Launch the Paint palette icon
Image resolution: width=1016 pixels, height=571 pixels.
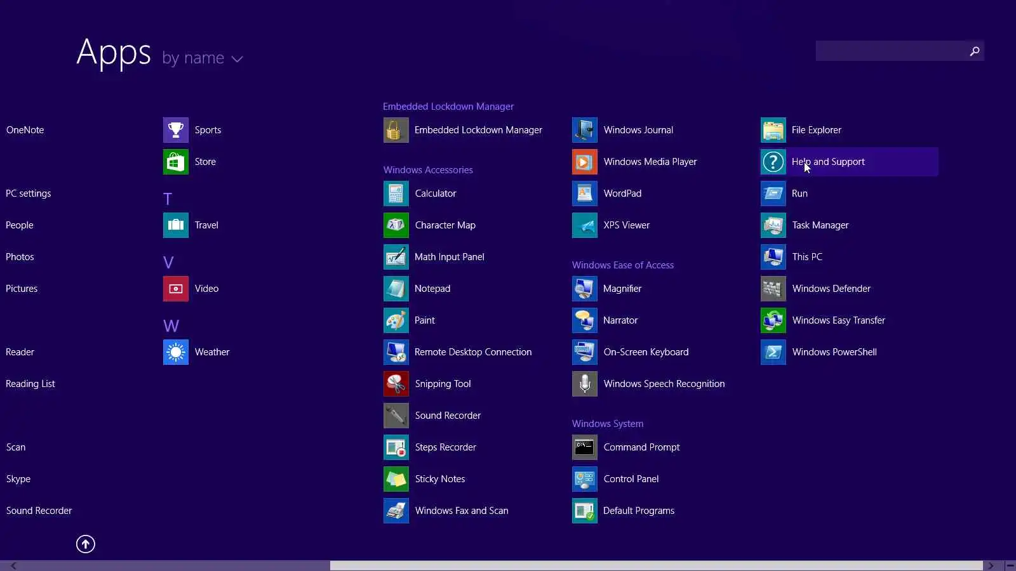[396, 320]
